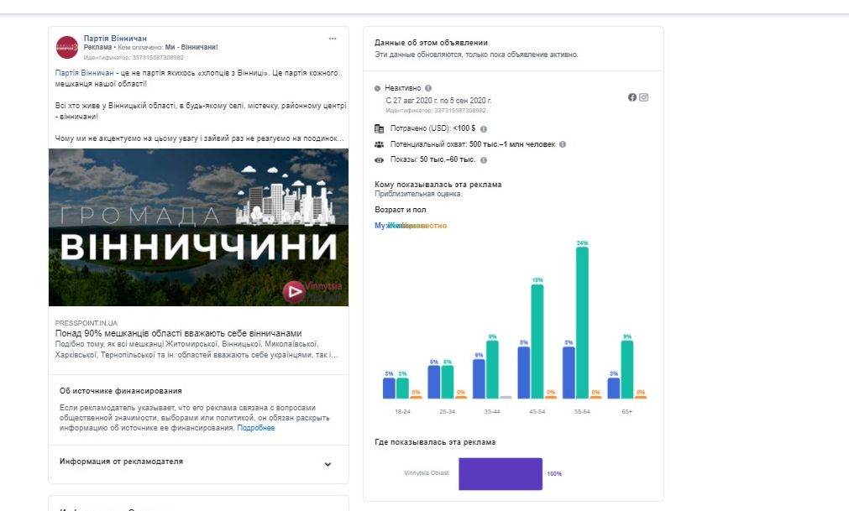Image resolution: width=849 pixels, height=511 pixels.
Task: Click the blue male bar for 18-24
Action: [x=389, y=388]
